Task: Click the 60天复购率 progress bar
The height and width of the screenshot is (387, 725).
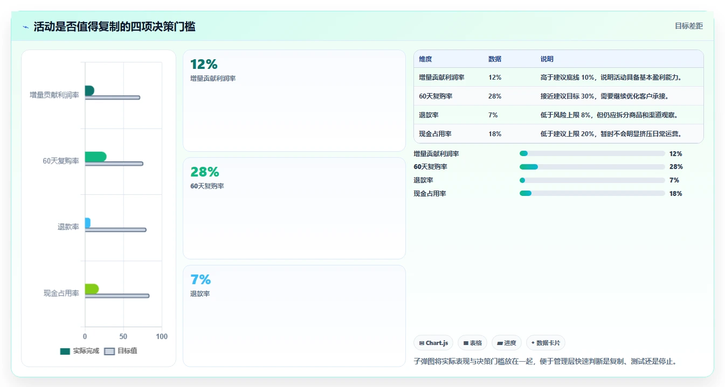Action: pyautogui.click(x=592, y=167)
